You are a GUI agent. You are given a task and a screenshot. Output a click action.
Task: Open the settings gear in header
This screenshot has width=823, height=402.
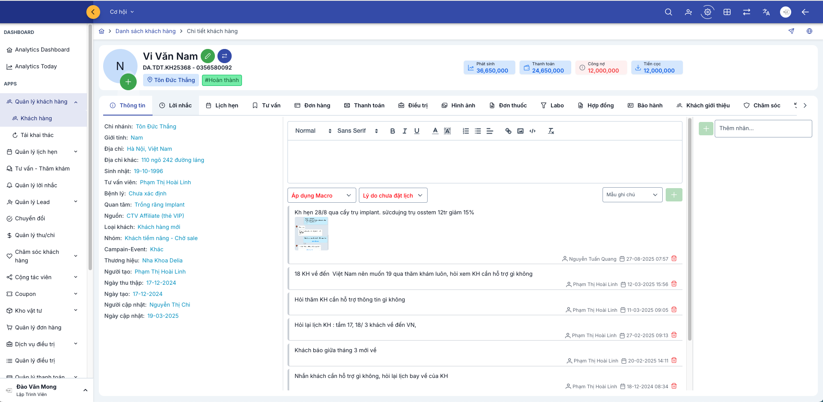coord(707,12)
